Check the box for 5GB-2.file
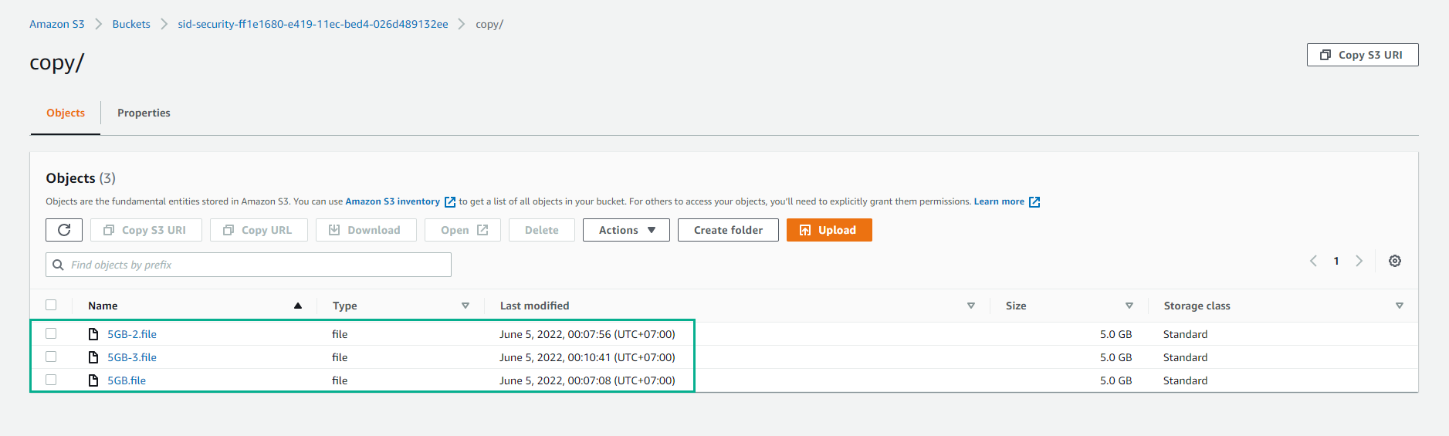This screenshot has width=1449, height=436. (51, 333)
